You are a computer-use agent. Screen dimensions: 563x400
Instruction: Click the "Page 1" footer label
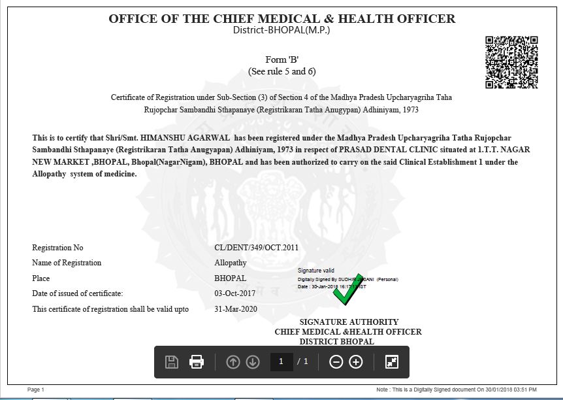pos(36,390)
